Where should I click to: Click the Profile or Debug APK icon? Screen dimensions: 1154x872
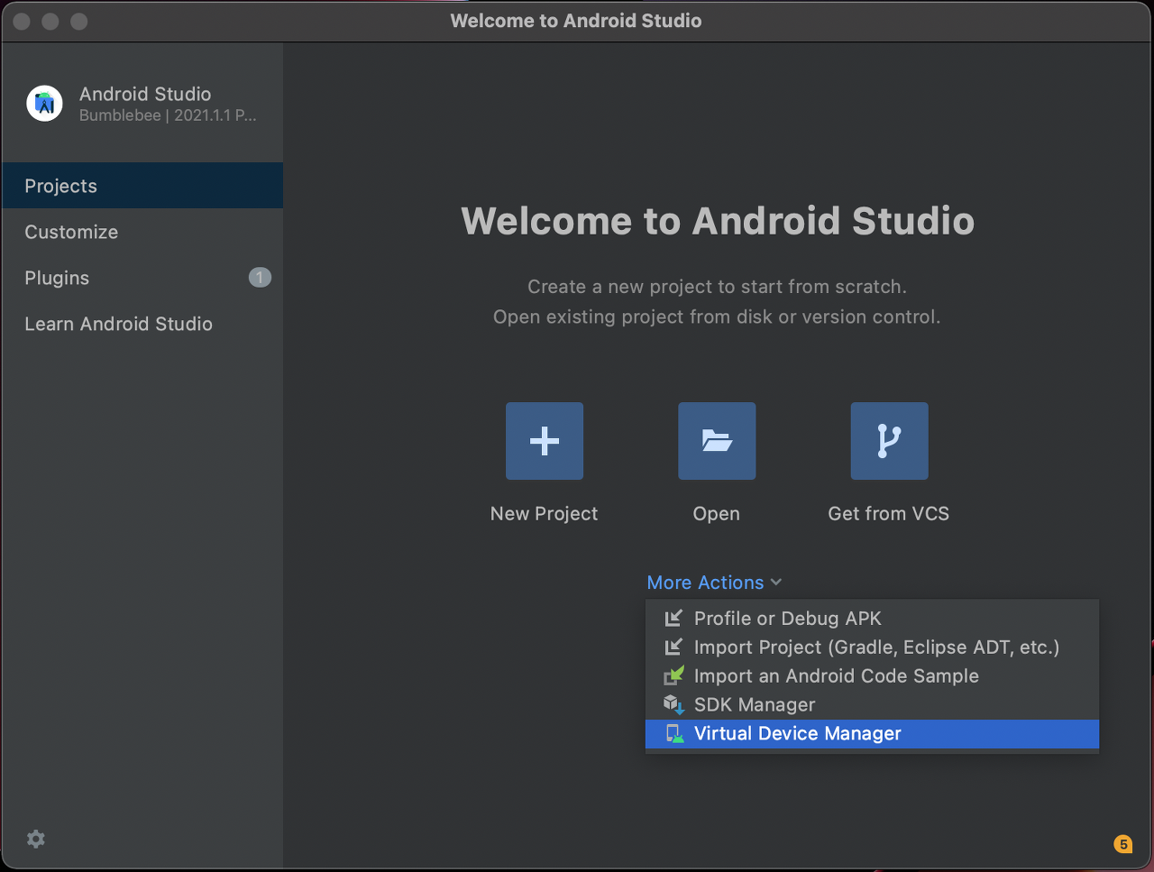pyautogui.click(x=673, y=618)
